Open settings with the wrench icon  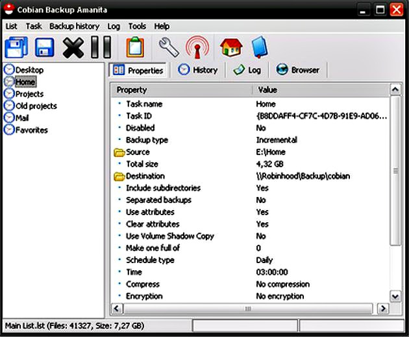point(168,47)
